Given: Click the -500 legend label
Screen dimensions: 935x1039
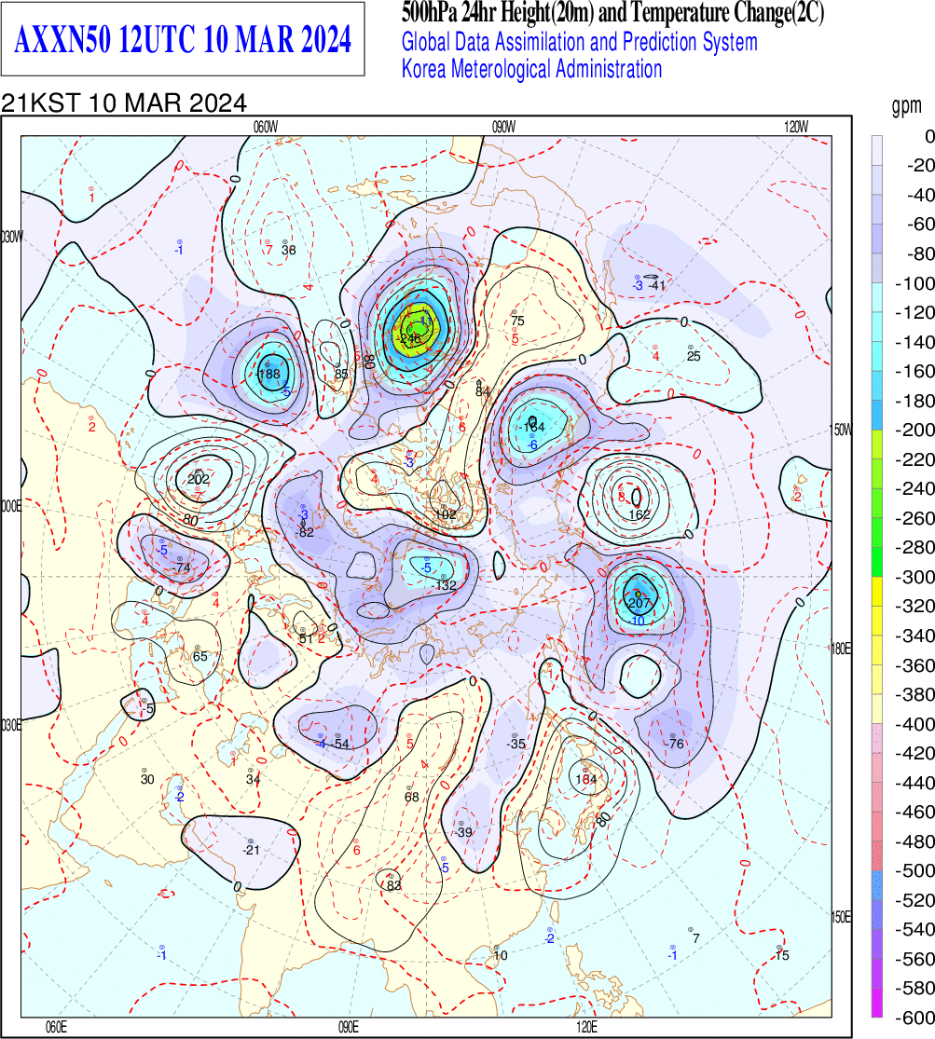Looking at the screenshot, I should pyautogui.click(x=915, y=870).
